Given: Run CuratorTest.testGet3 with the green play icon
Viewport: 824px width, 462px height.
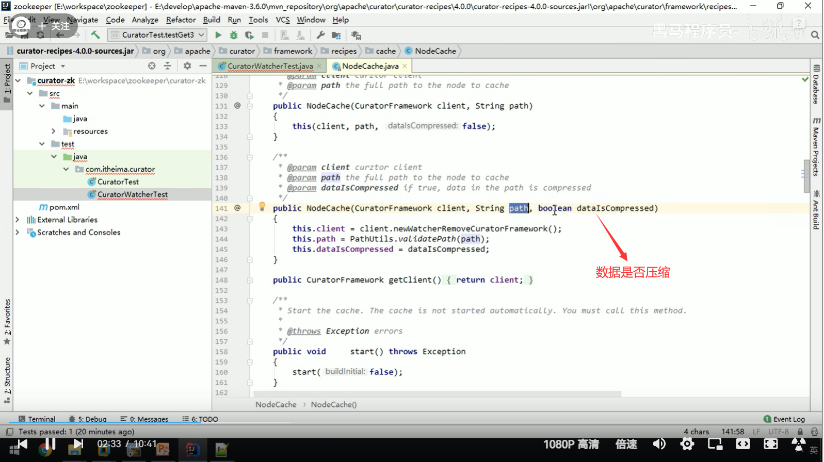Looking at the screenshot, I should (x=218, y=35).
